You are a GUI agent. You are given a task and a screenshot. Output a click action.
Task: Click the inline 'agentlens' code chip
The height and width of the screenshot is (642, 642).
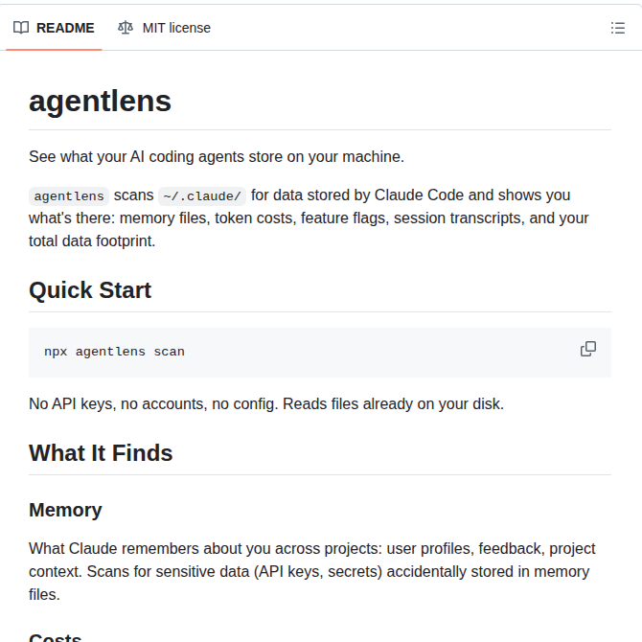coord(69,196)
